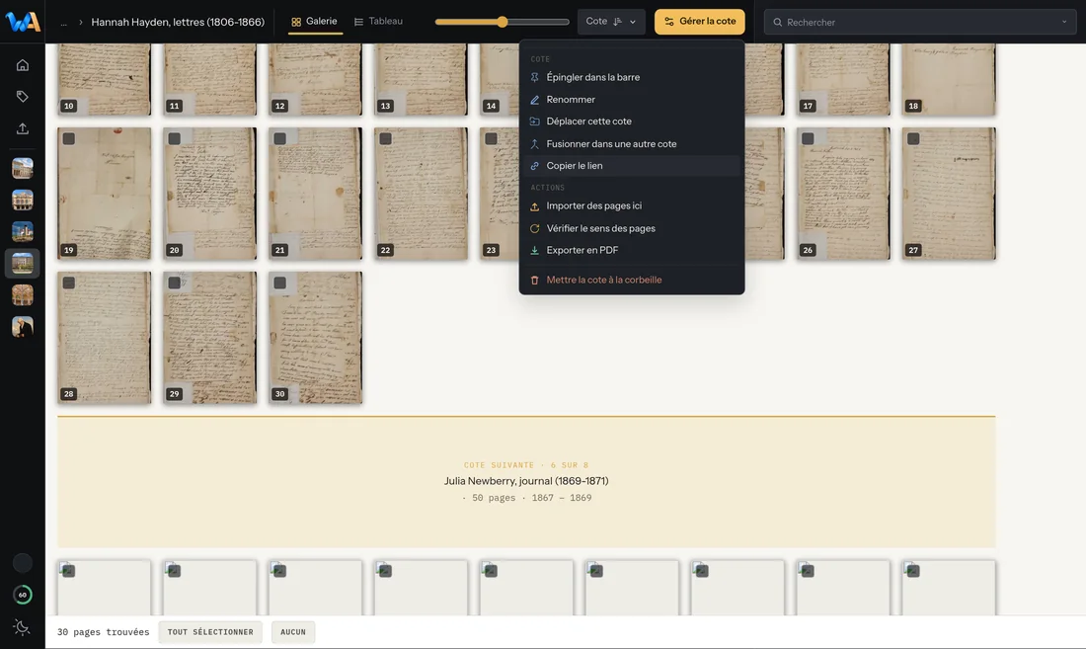Open the third collection thumbnail in sidebar

click(22, 231)
